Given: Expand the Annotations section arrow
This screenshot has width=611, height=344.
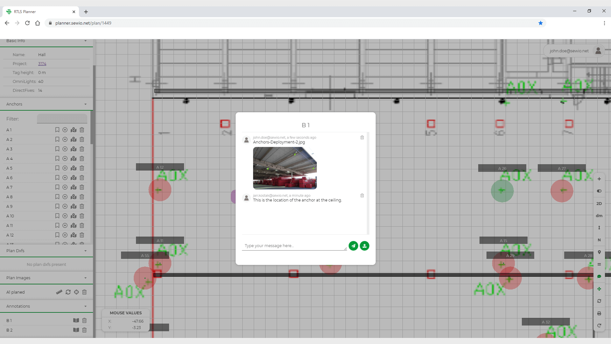Looking at the screenshot, I should coord(85,306).
